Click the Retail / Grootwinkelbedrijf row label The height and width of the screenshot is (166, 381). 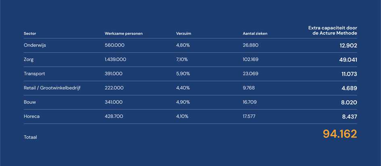(52, 88)
